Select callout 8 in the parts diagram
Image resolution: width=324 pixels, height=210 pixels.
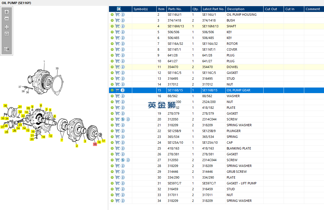41,105
